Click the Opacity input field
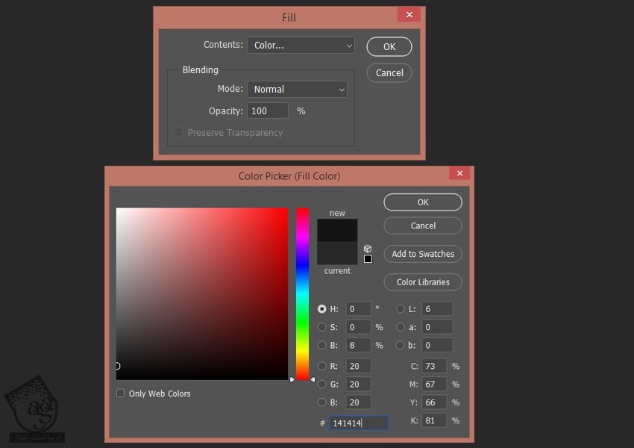The height and width of the screenshot is (448, 634). click(x=268, y=111)
